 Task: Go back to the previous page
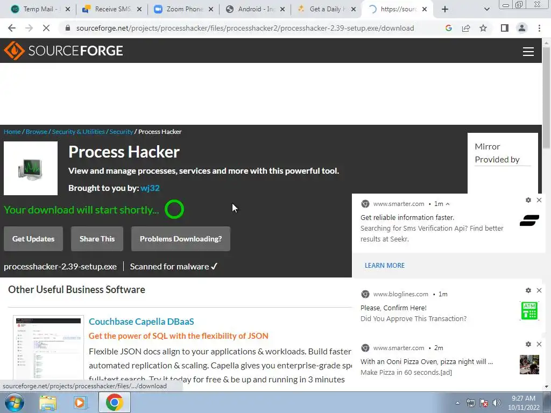coord(12,28)
